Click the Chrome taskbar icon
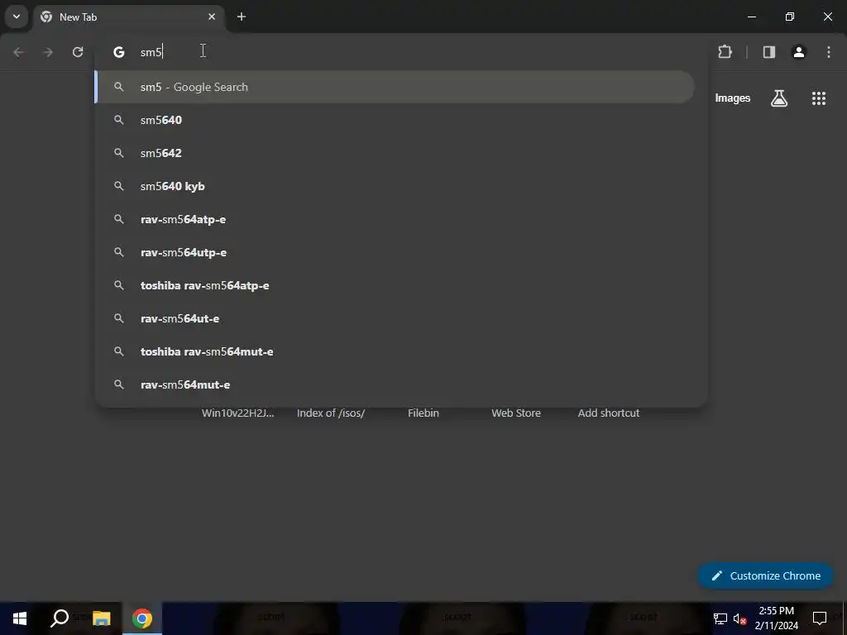The image size is (847, 635). pyautogui.click(x=142, y=618)
